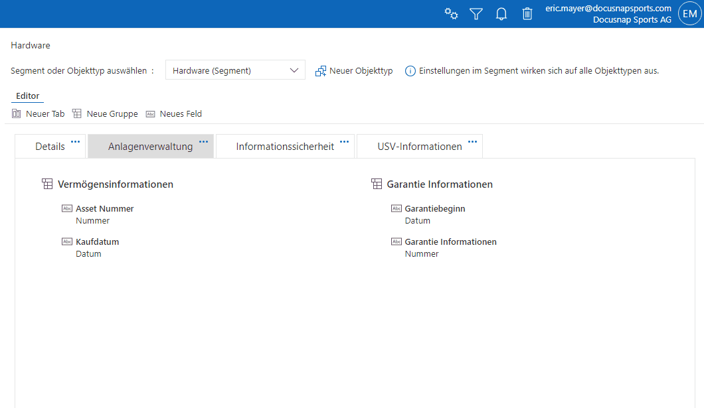The height and width of the screenshot is (408, 704).
Task: Click the Abc icon beside Asset Nummer
Action: pos(67,208)
